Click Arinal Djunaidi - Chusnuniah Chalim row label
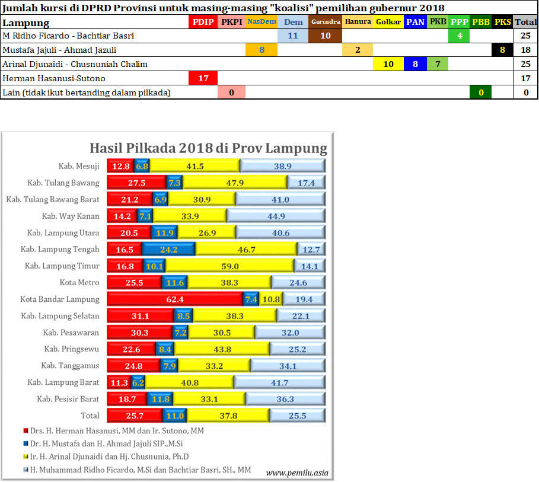 coord(75,64)
